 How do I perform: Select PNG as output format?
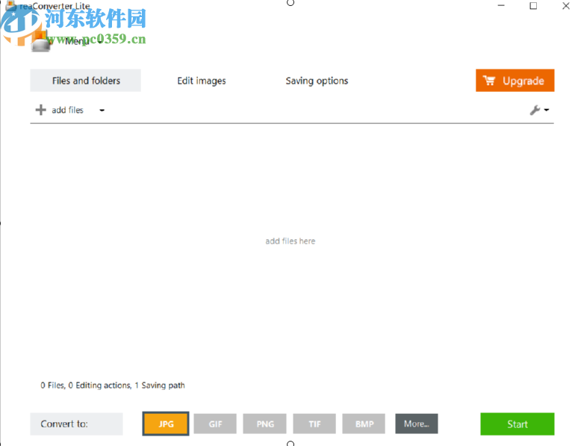tap(264, 424)
